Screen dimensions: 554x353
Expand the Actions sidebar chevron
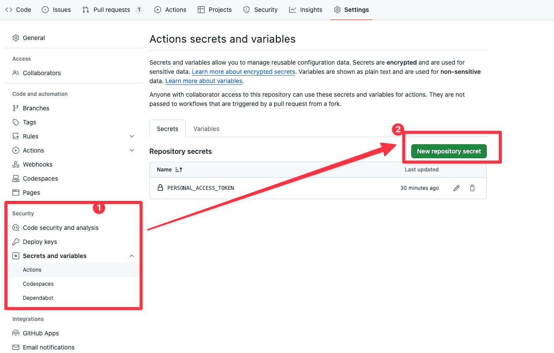(x=132, y=150)
